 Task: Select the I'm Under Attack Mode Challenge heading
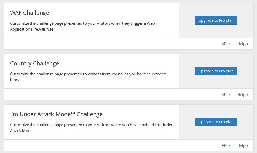tap(56, 114)
